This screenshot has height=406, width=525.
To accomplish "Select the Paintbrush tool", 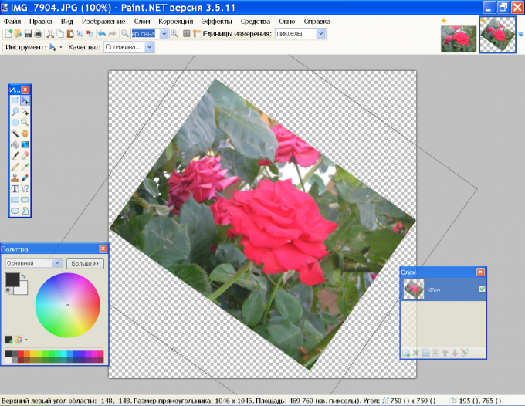I will [x=15, y=156].
